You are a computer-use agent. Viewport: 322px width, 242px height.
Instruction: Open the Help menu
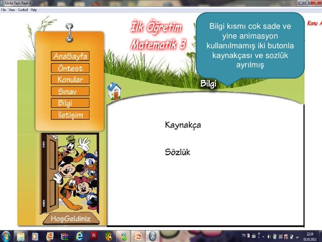(x=34, y=10)
